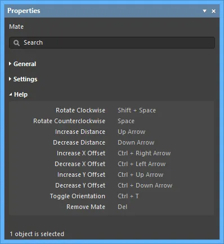The height and width of the screenshot is (244, 224).
Task: Close the Properties panel
Action: (213, 11)
